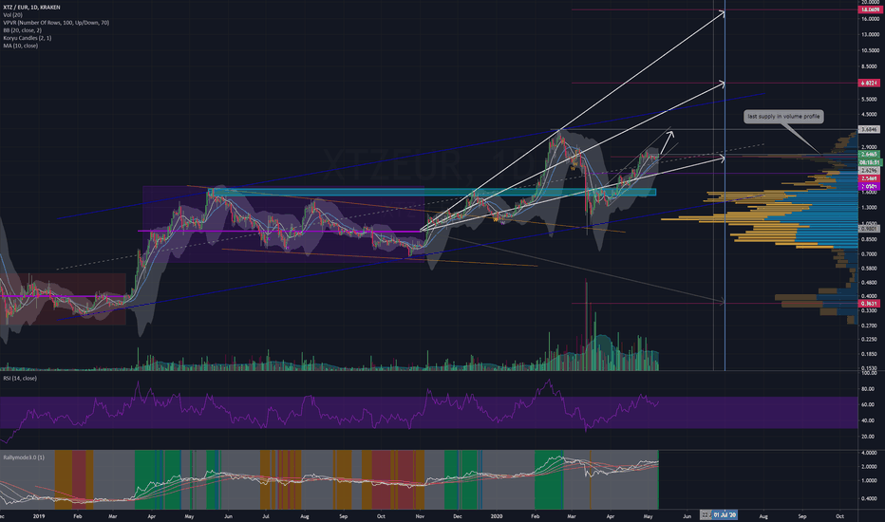885x522 pixels.
Task: Select the MA (10, close) legend entry
Action: pyautogui.click(x=20, y=46)
